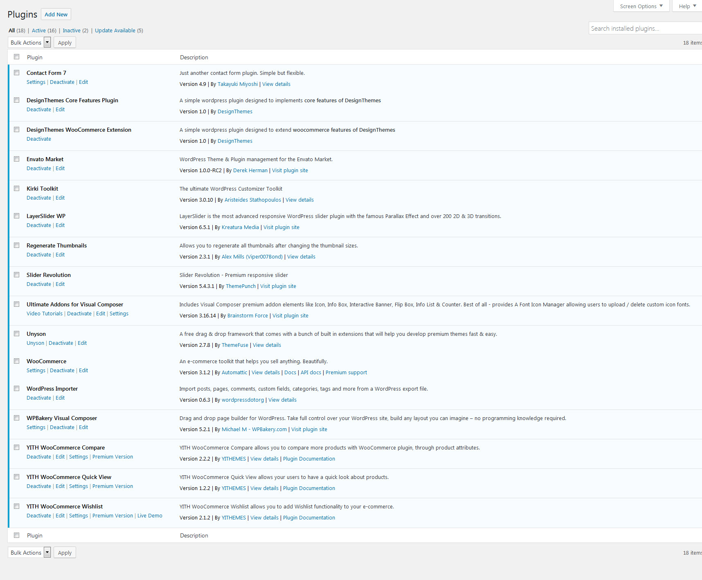Viewport: 702px width, 580px height.
Task: Open Plugin Documentation for YITH Quick View
Action: point(309,488)
